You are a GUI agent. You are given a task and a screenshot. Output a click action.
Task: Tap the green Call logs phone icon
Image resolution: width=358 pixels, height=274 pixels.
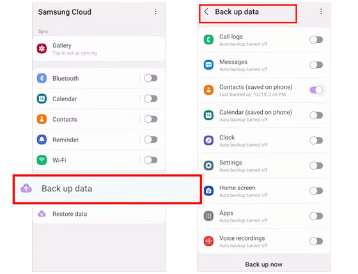[208, 40]
